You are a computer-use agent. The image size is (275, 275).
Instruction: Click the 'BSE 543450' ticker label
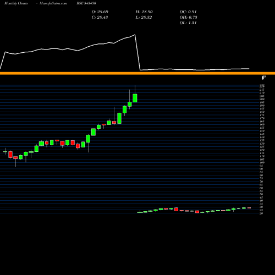[86, 3]
